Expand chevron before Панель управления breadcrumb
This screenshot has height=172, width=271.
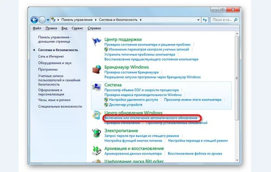click(x=58, y=20)
